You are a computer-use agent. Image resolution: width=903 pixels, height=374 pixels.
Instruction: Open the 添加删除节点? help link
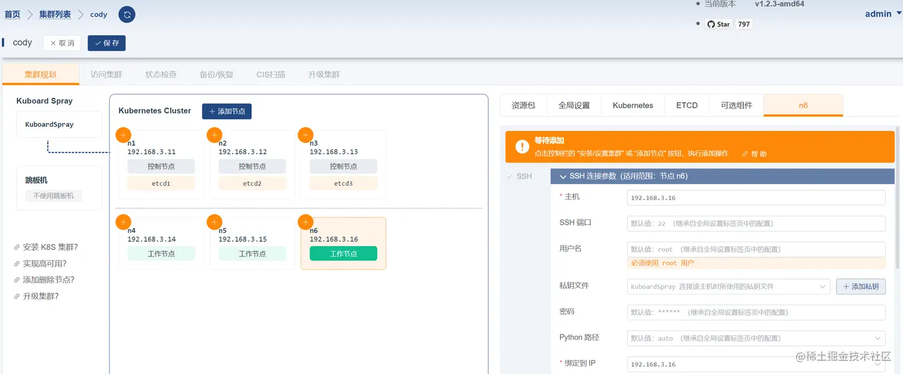(44, 280)
